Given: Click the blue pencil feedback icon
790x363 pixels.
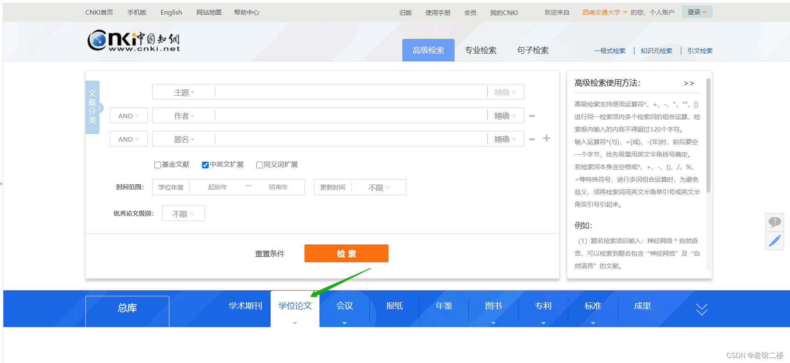Looking at the screenshot, I should (x=775, y=241).
